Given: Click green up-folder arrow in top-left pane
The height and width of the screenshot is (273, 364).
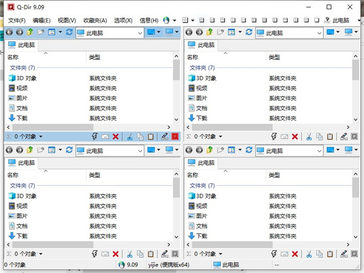Looking at the screenshot, I should [x=30, y=32].
